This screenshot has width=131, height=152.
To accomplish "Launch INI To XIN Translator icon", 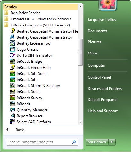I will [x=12, y=55].
